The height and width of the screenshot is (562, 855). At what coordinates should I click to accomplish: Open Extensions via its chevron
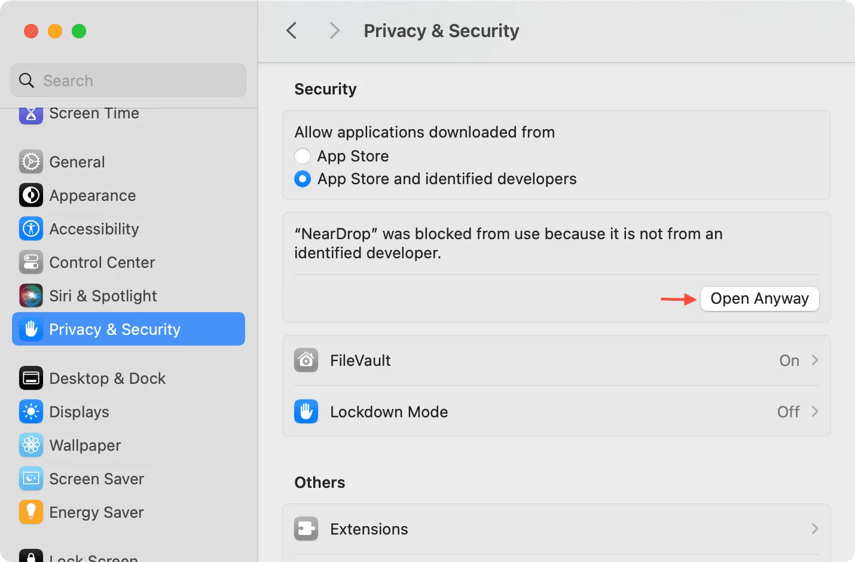click(x=814, y=529)
